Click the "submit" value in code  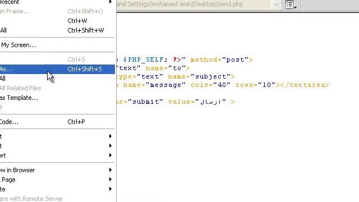145,102
